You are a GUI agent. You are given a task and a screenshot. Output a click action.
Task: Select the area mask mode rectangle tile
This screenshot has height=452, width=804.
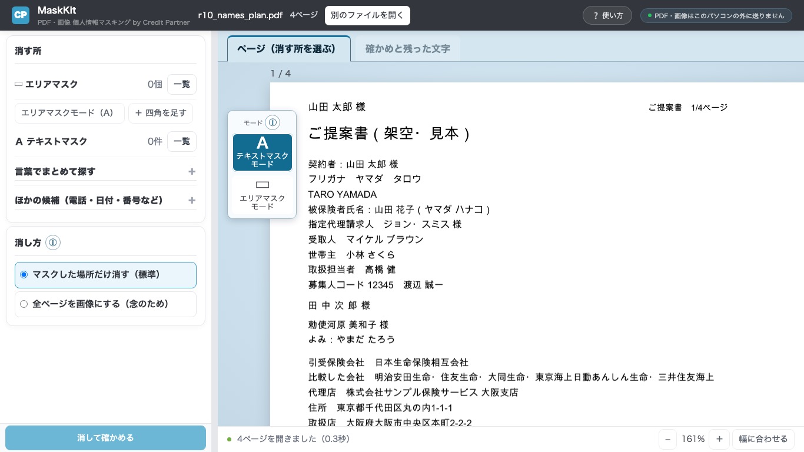263,195
